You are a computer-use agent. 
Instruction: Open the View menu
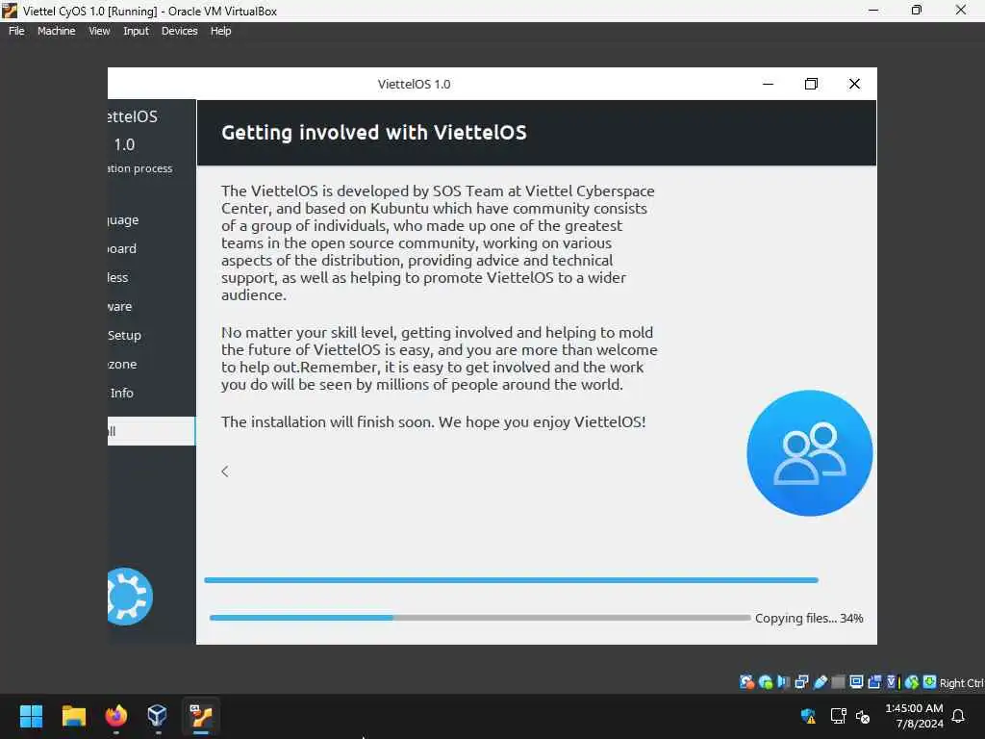pyautogui.click(x=99, y=31)
